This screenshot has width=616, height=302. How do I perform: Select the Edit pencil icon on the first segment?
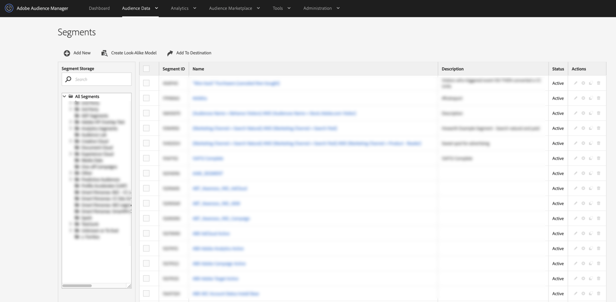(x=575, y=83)
